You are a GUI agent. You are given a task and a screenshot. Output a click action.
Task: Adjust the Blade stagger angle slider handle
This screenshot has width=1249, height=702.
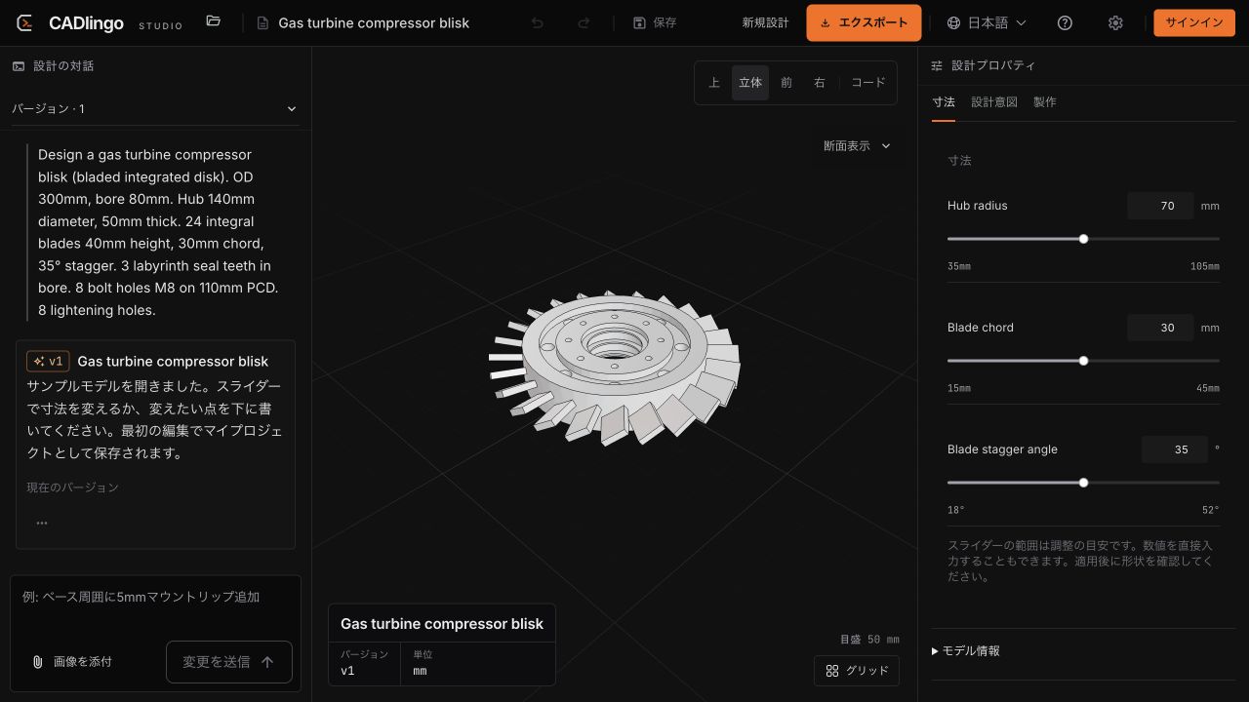pyautogui.click(x=1083, y=483)
